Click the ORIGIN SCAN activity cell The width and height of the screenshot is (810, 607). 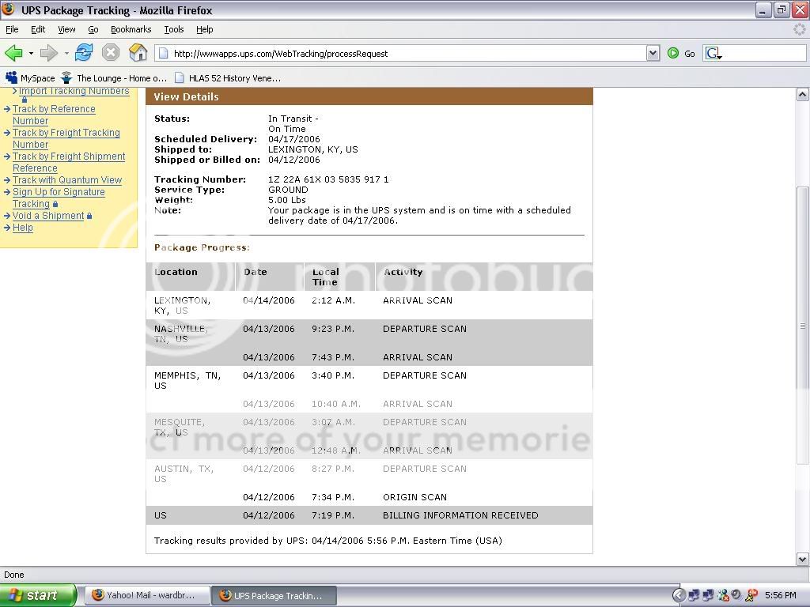(x=414, y=497)
